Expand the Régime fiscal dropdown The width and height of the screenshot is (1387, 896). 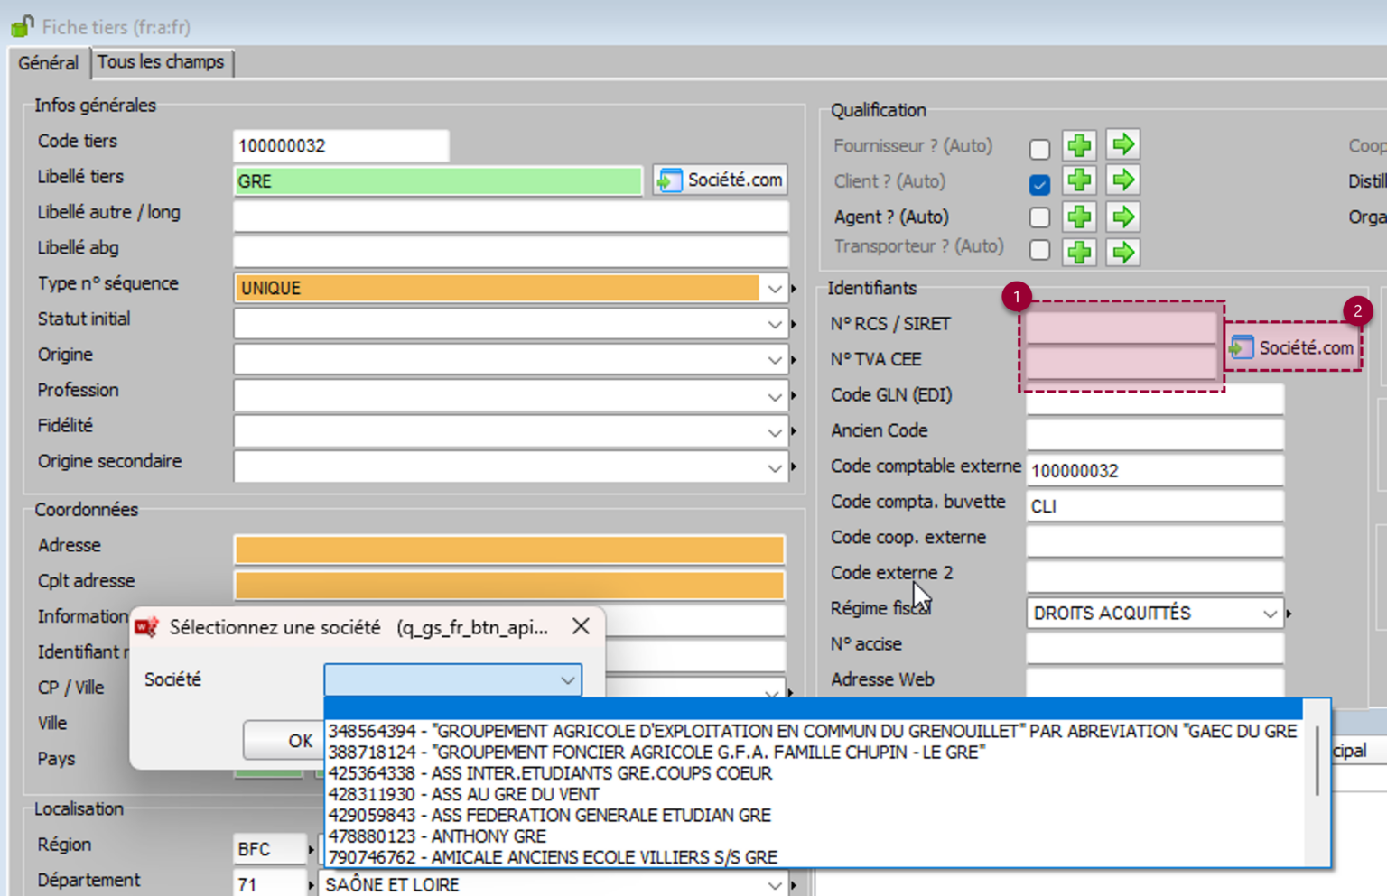(x=1269, y=614)
